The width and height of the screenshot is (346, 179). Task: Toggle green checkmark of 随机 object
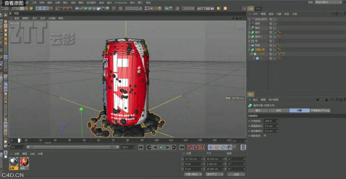click(x=275, y=28)
